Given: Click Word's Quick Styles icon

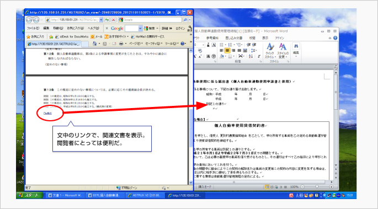Looking at the screenshot, I should (x=270, y=51).
